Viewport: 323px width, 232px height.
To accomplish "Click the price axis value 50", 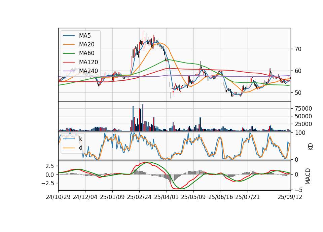I will click(298, 93).
